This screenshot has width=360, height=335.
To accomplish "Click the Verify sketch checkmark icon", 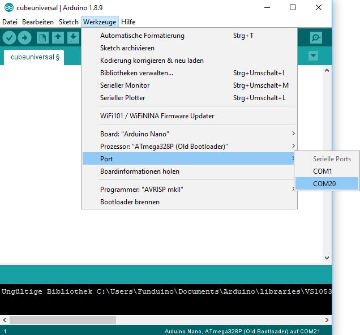I will pos(9,37).
